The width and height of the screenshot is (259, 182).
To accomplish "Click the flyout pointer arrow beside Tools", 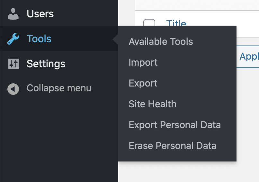I will (x=116, y=39).
